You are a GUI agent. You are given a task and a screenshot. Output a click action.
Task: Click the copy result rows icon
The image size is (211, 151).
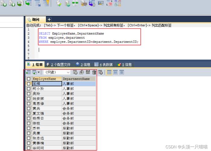click(35, 72)
